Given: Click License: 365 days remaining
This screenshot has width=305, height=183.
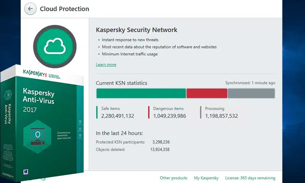Looking at the screenshot, I should [250, 178].
